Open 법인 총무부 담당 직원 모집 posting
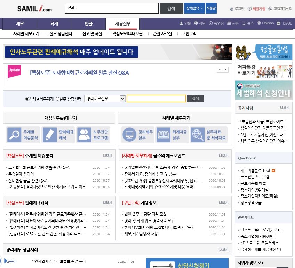 pyautogui.click(x=145, y=214)
